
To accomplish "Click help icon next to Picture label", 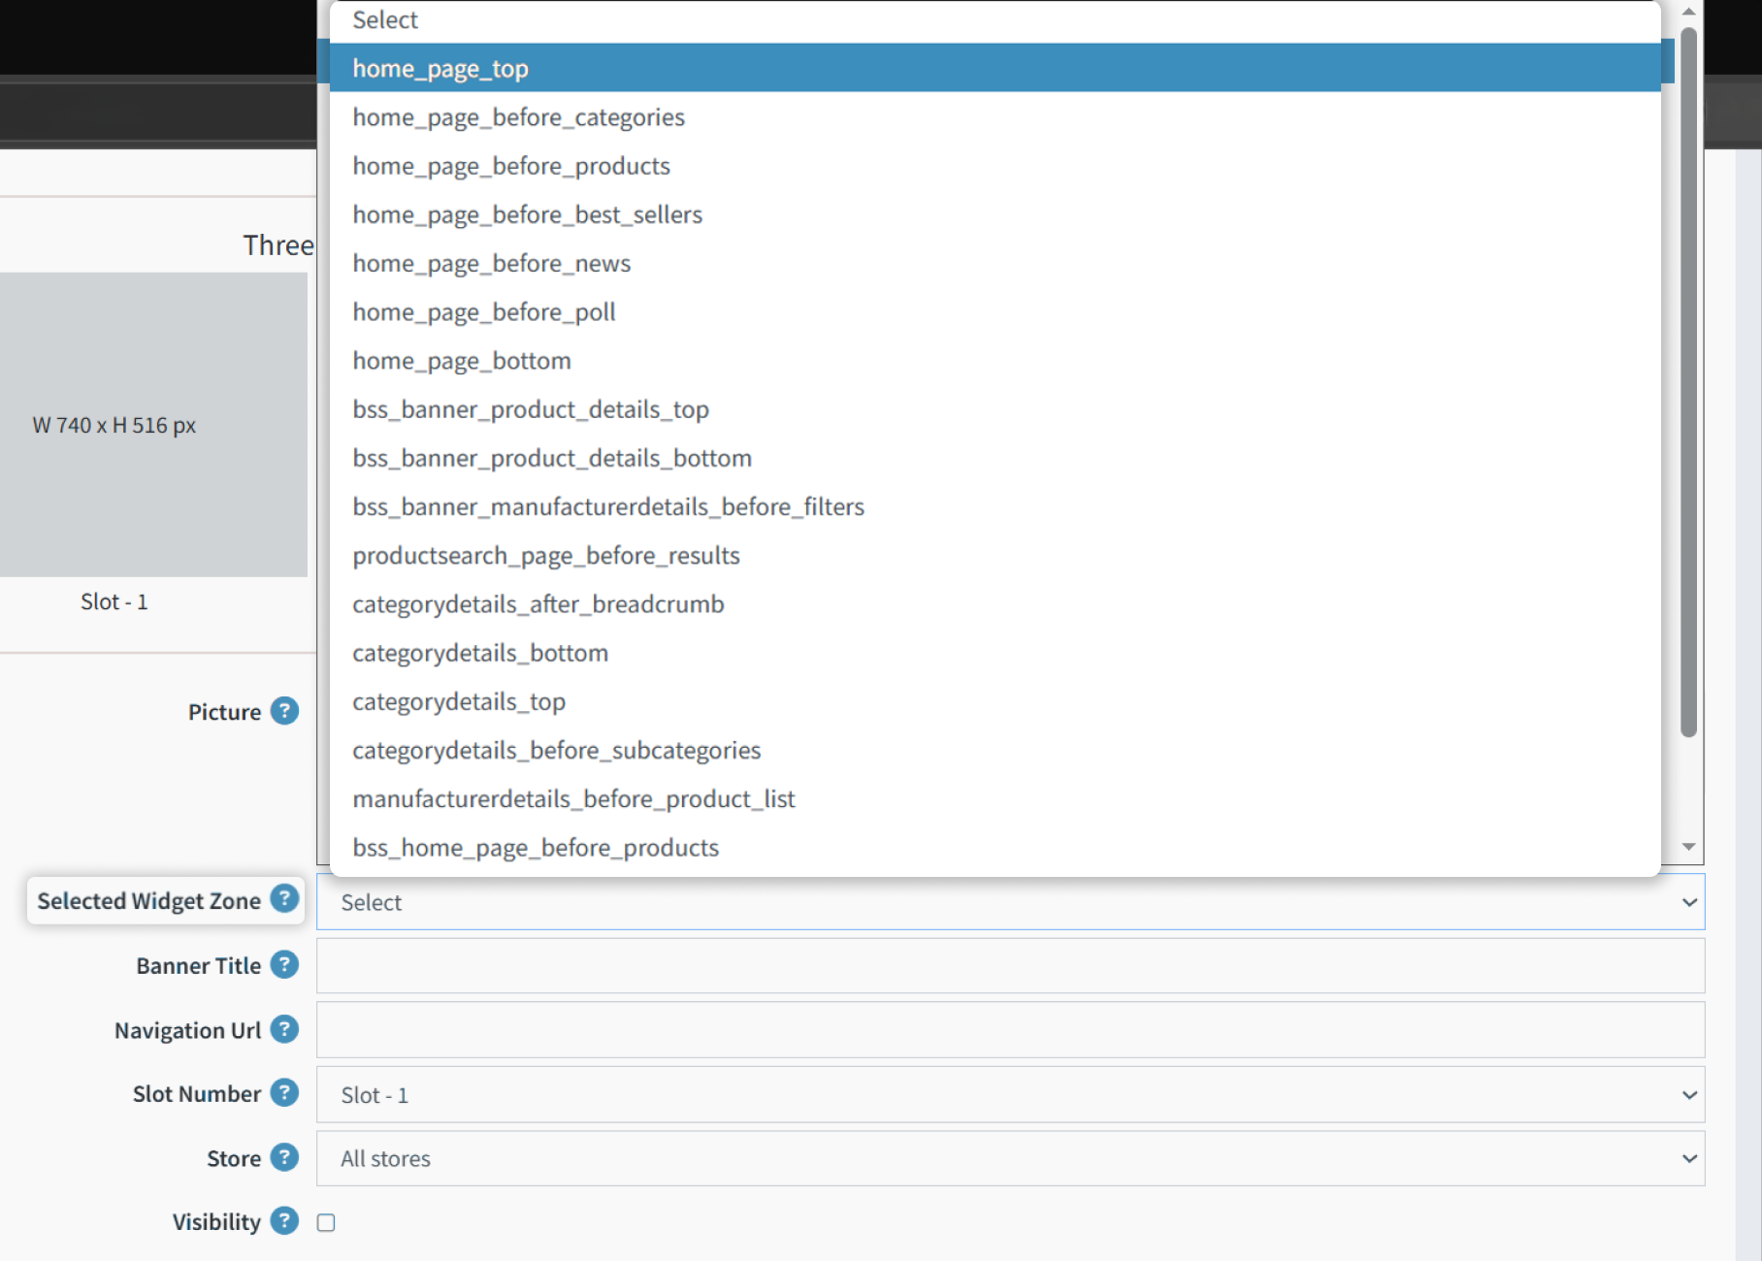I will point(284,711).
